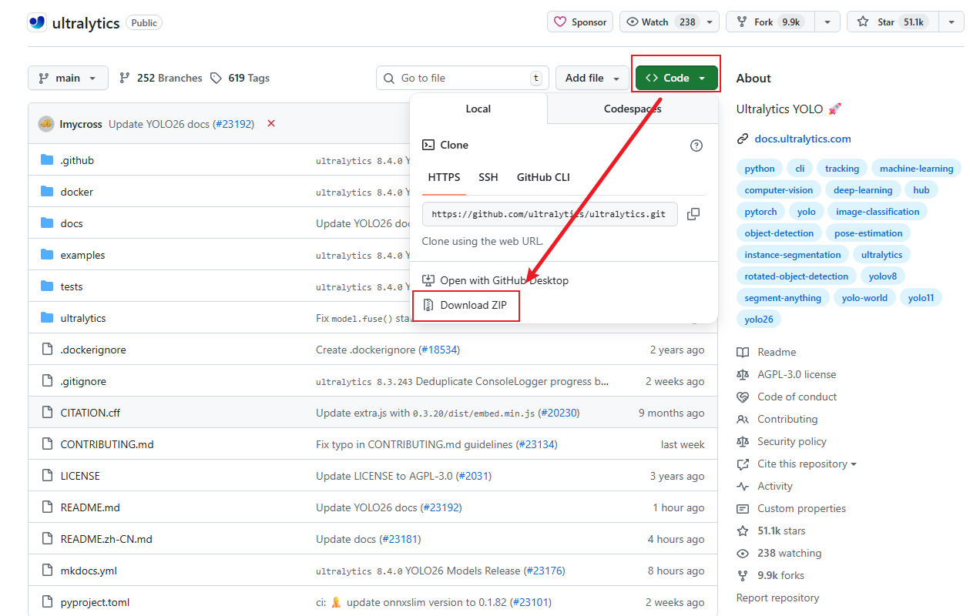This screenshot has width=970, height=616.
Task: Open the #20230 pull request link
Action: [559, 413]
